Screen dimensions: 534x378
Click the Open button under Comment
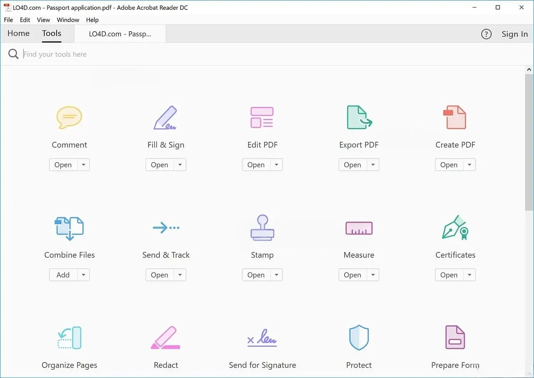point(63,165)
